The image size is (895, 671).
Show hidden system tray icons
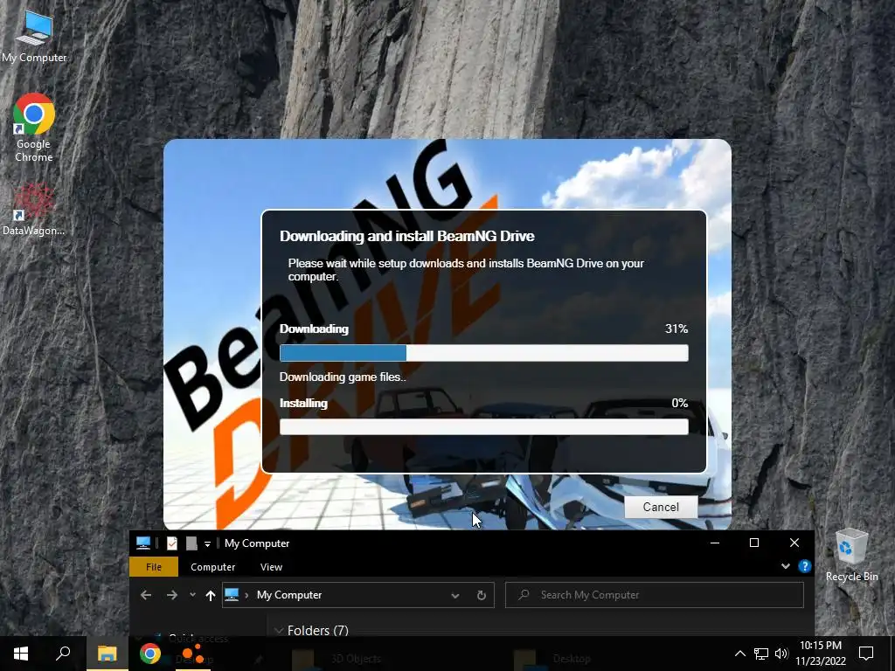(739, 654)
